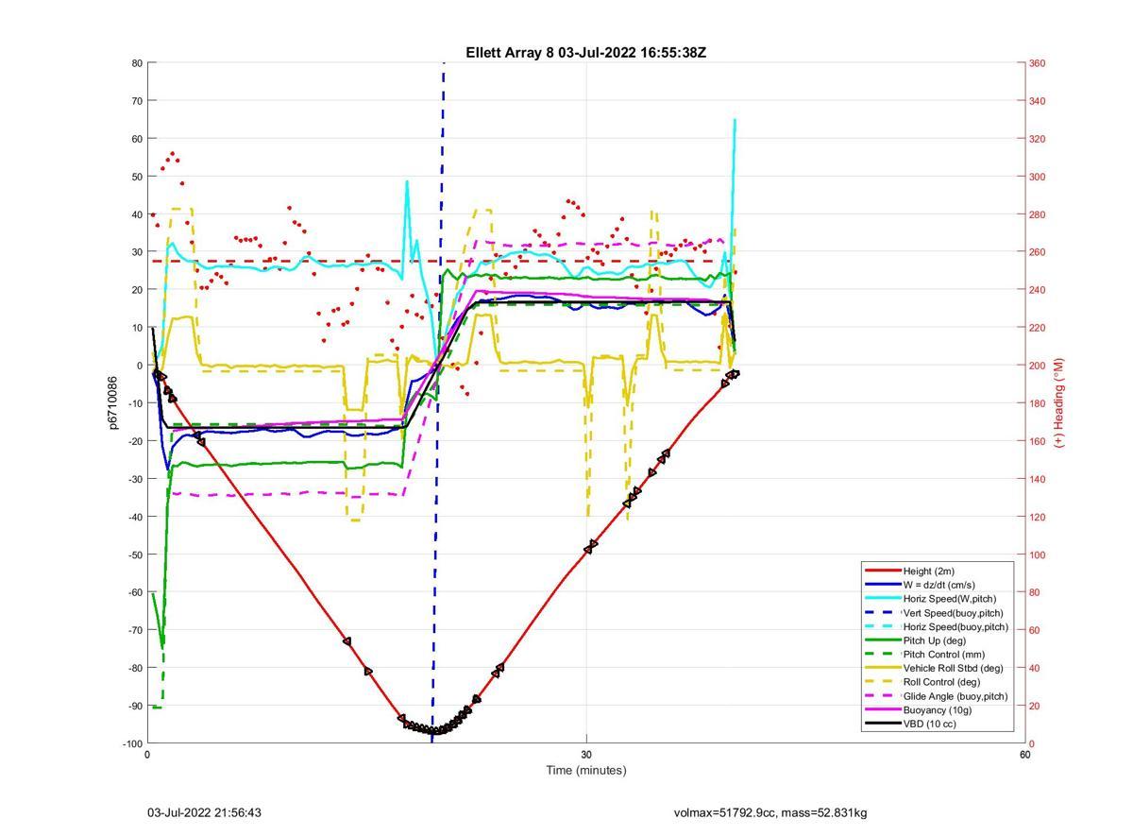
Task: Click the black line sample beside VBD (10 cc)
Action: coord(882,725)
